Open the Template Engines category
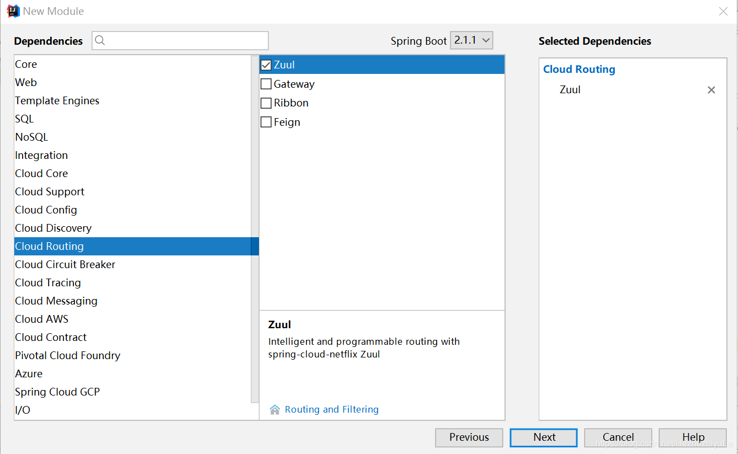Viewport: 738px width, 454px height. [132, 101]
